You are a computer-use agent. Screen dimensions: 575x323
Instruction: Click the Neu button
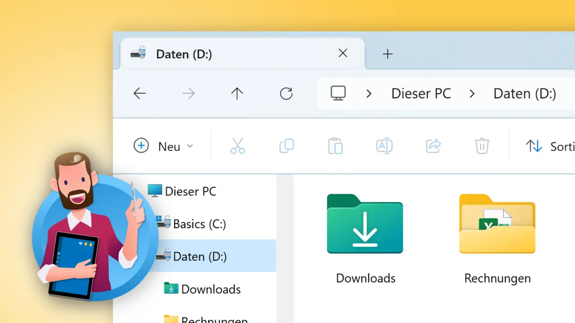(162, 146)
